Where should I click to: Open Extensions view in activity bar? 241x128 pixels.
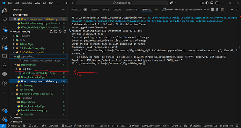click(5, 47)
